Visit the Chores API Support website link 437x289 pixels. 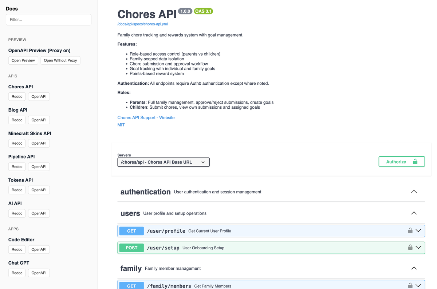point(146,117)
